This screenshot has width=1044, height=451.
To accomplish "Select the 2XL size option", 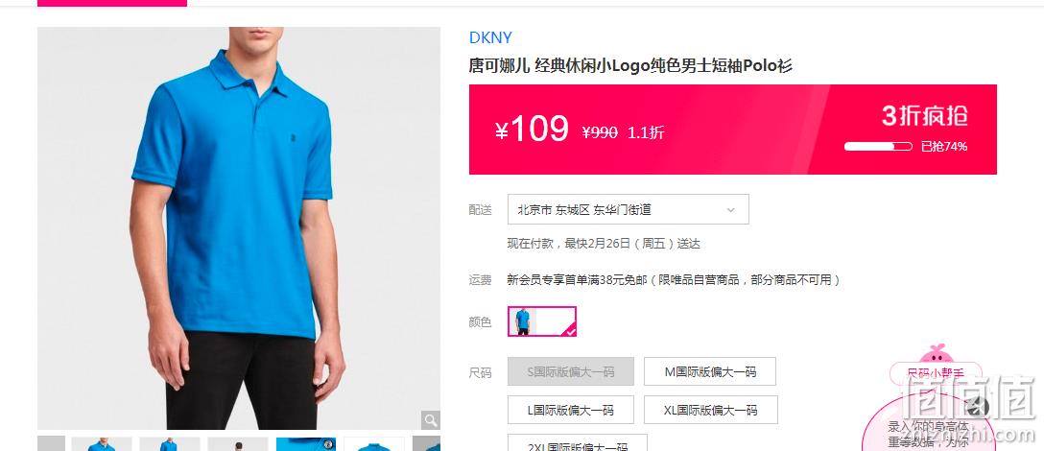I will (578, 443).
